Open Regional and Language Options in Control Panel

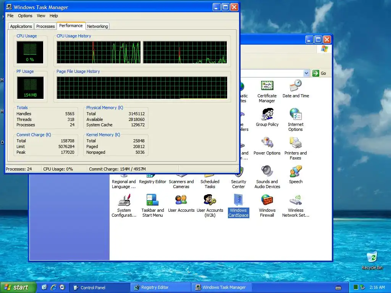[x=124, y=181]
